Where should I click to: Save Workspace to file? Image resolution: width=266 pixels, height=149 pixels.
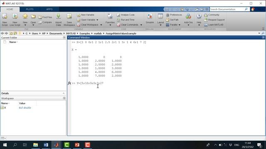point(69,20)
